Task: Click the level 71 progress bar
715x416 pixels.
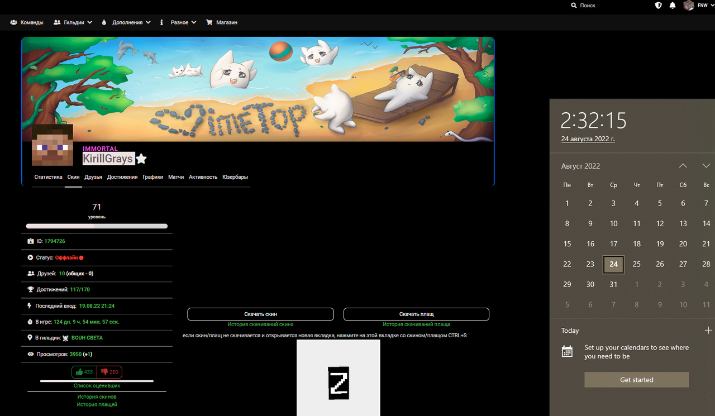Action: 97,226
